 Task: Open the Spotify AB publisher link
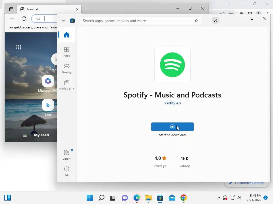(172, 103)
